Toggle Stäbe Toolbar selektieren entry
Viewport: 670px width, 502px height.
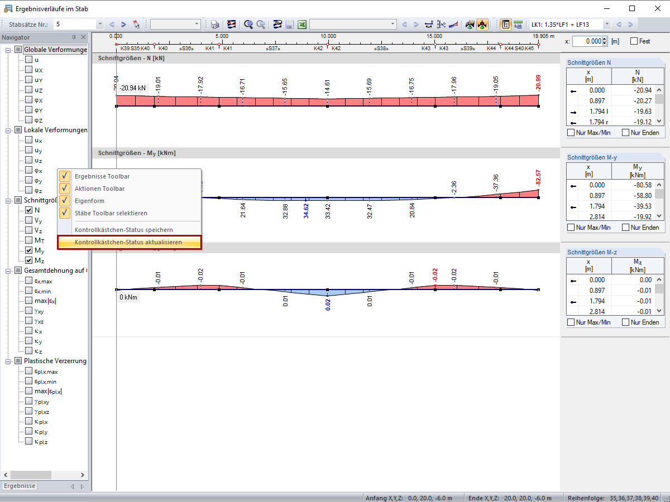[x=129, y=213]
